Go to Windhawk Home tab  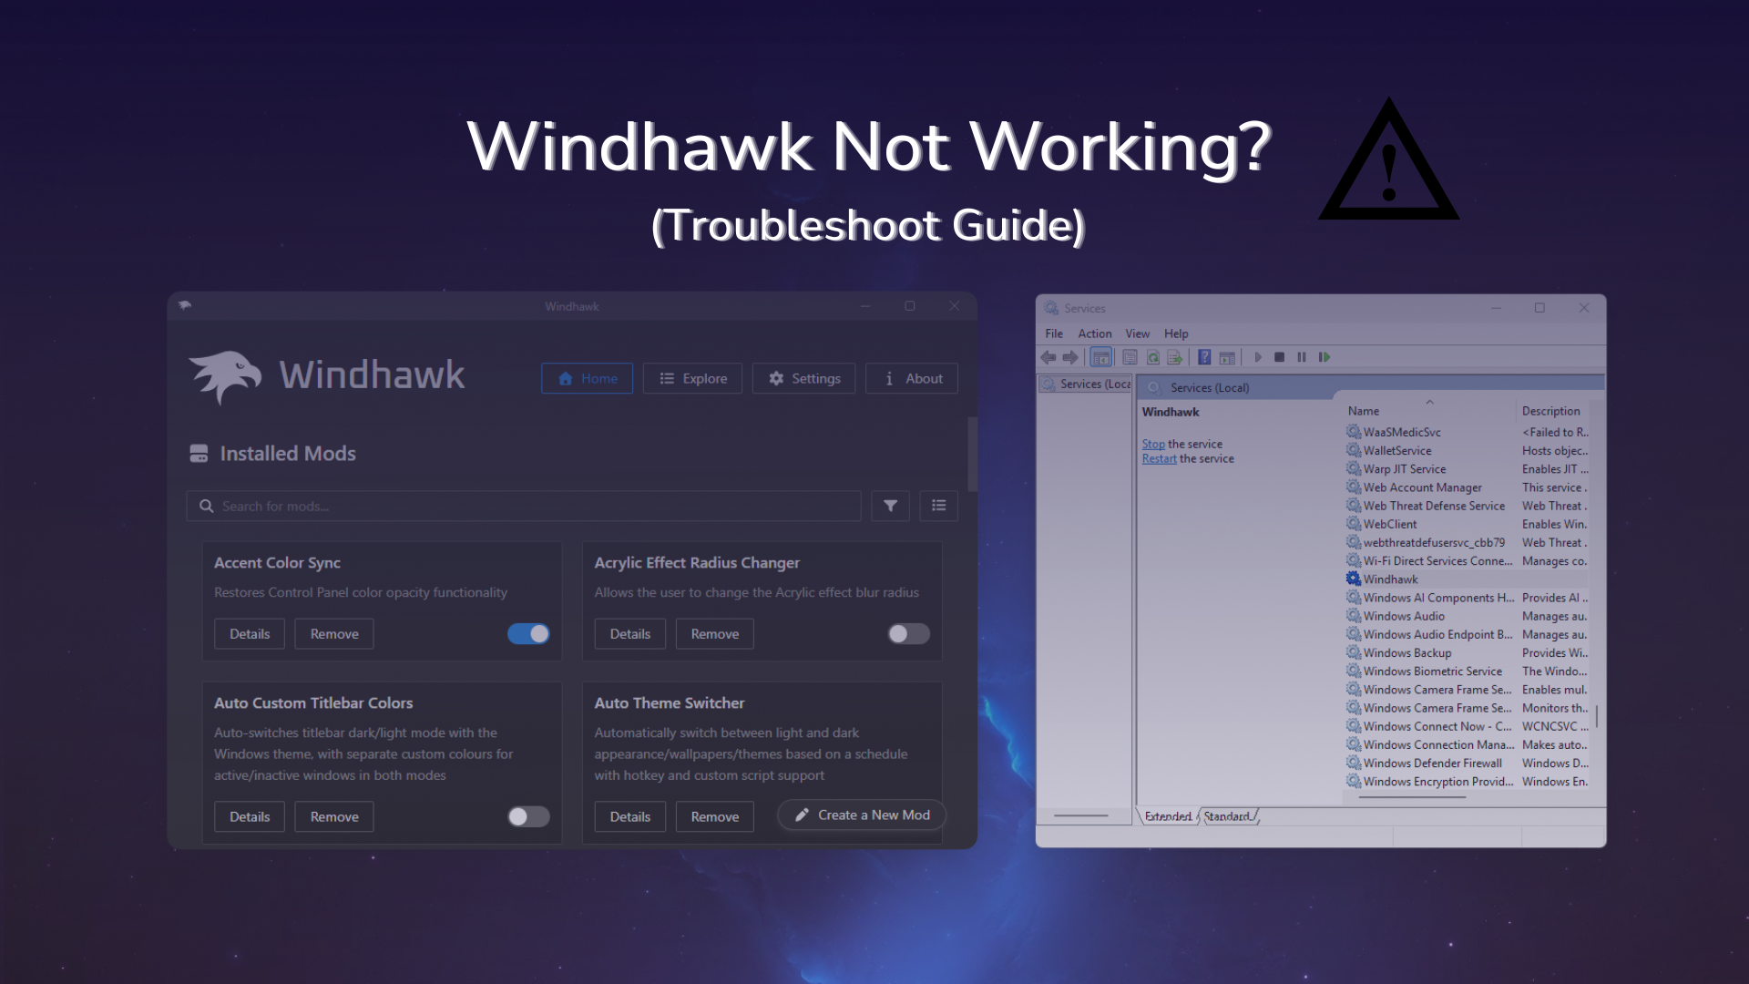[587, 378]
